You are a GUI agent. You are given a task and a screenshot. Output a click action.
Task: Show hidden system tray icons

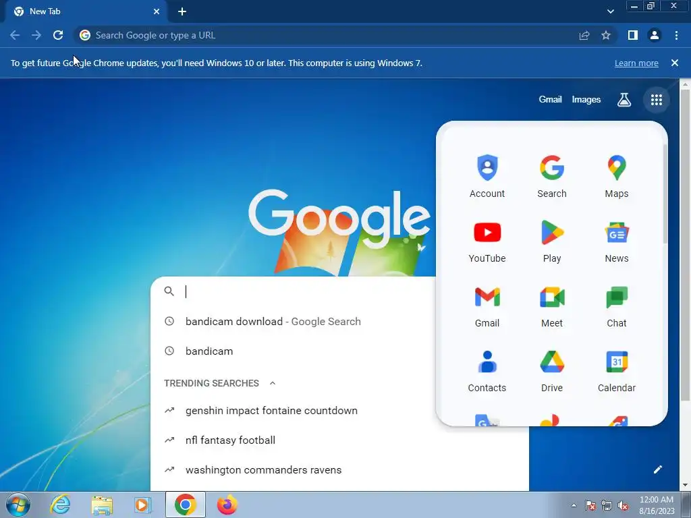(x=574, y=505)
